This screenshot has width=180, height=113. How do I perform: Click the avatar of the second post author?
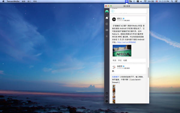[114, 67]
